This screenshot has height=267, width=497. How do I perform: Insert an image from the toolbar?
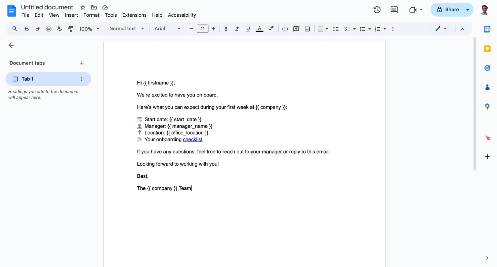[x=307, y=29]
